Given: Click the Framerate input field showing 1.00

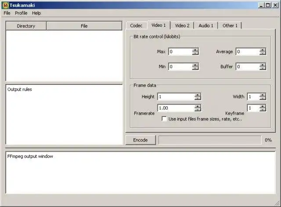Looking at the screenshot, I should (x=176, y=108).
